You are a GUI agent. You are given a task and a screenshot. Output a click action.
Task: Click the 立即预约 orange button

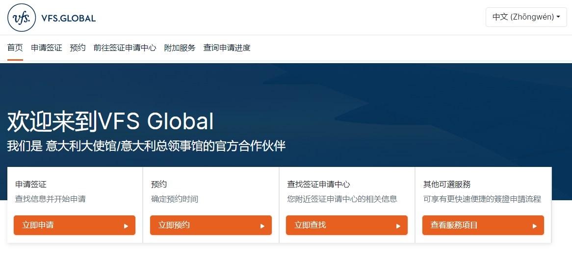(x=211, y=225)
